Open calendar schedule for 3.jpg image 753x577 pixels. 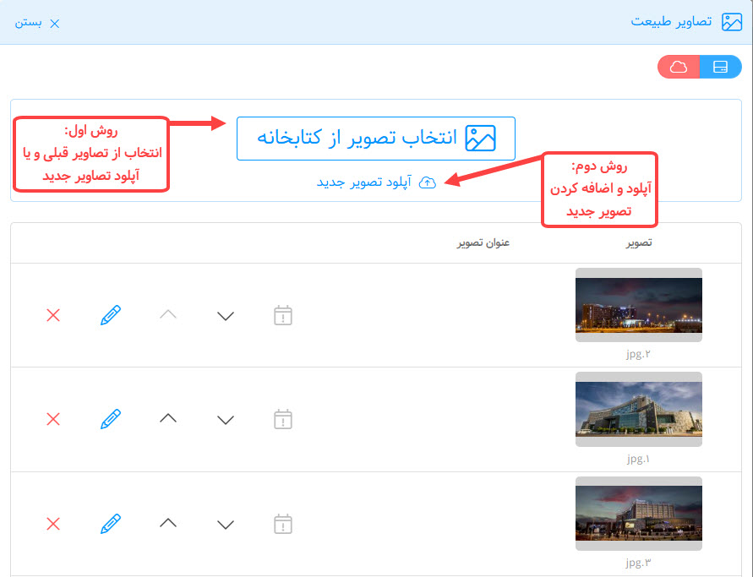[283, 524]
